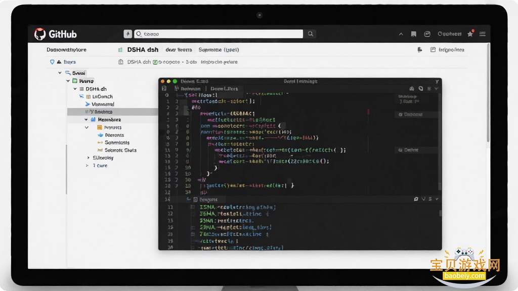
Task: Click the shield icon beside Beira
Action: point(52,62)
